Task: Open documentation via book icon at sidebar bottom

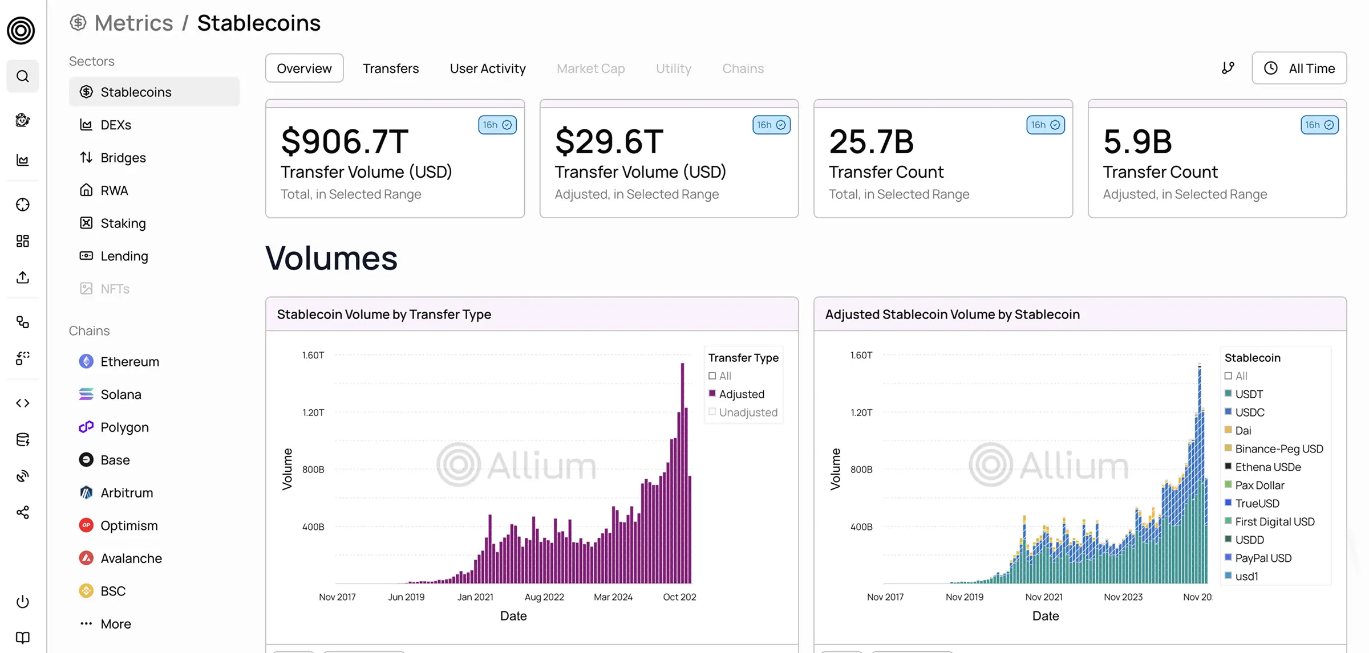Action: pos(22,637)
